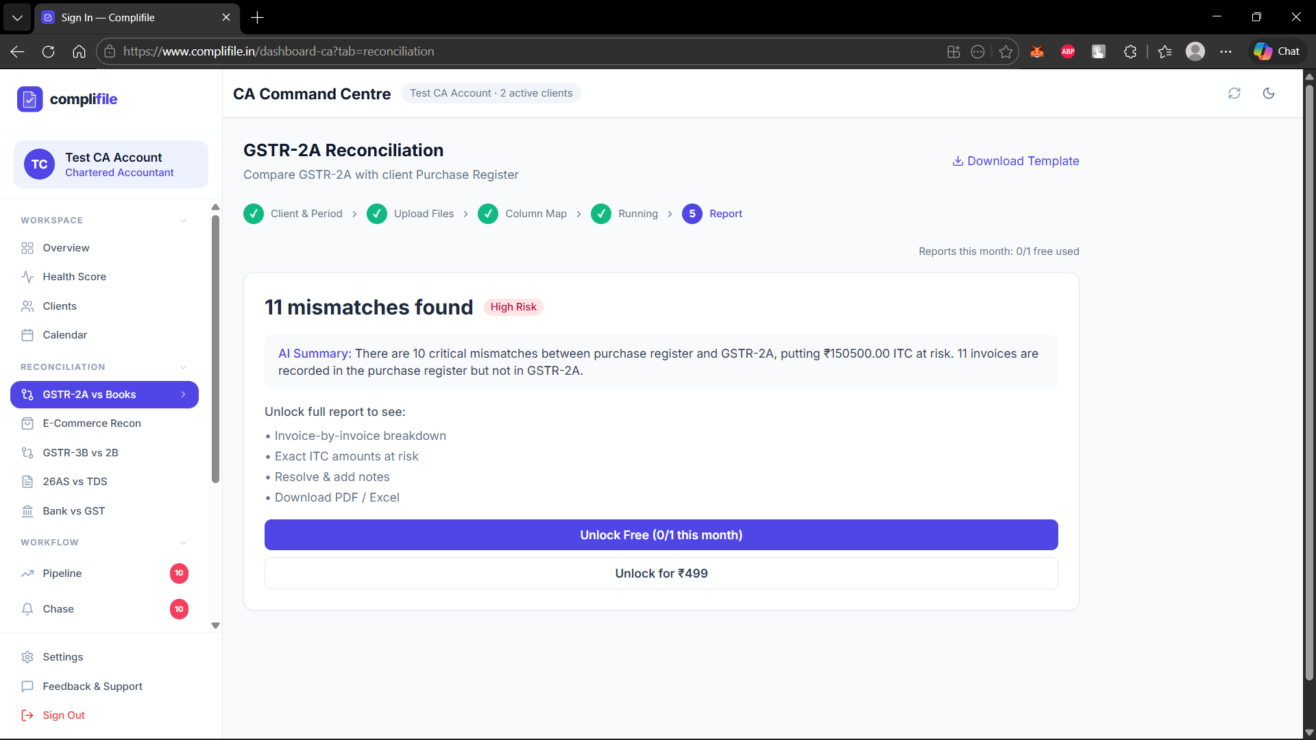
Task: Click the Sign Out link
Action: tap(64, 715)
